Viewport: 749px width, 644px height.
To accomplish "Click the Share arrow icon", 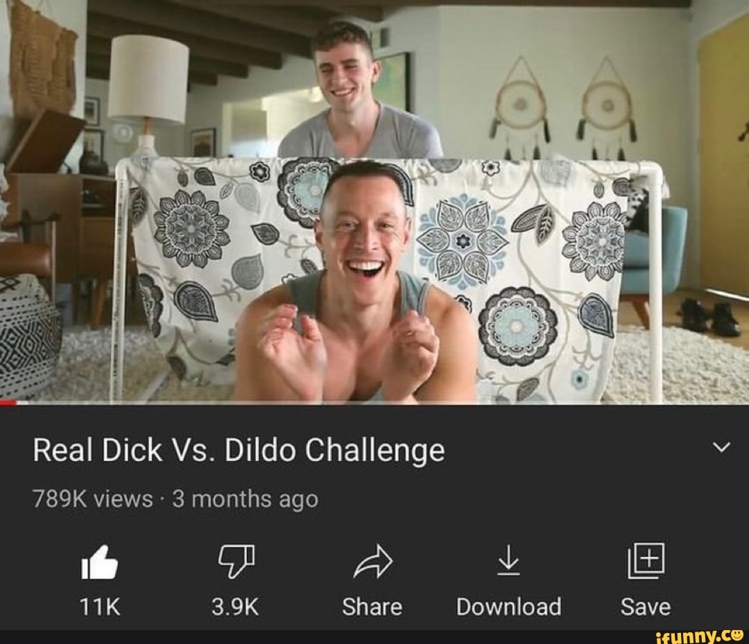I will point(372,561).
